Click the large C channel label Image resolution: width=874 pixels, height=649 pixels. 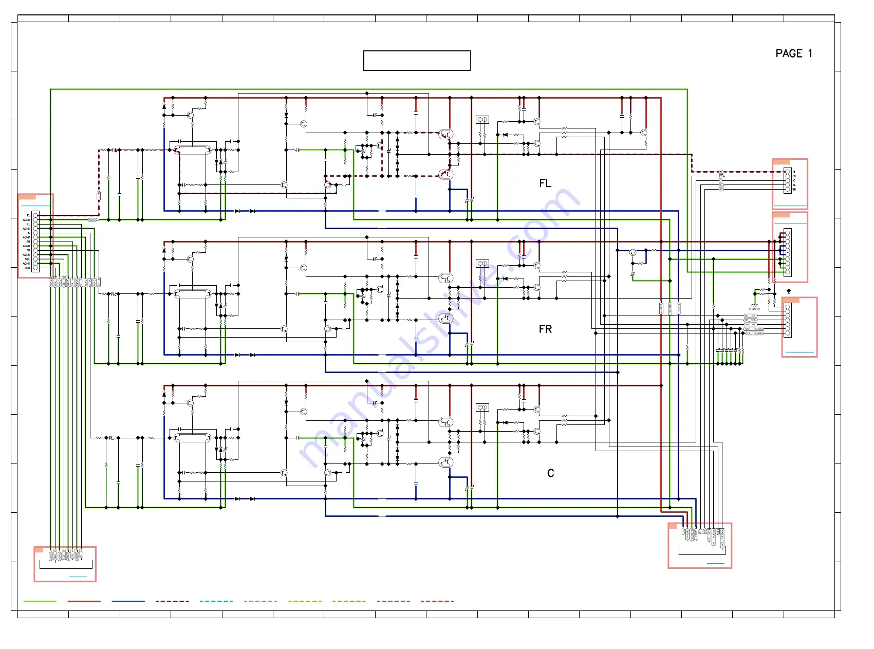(550, 473)
